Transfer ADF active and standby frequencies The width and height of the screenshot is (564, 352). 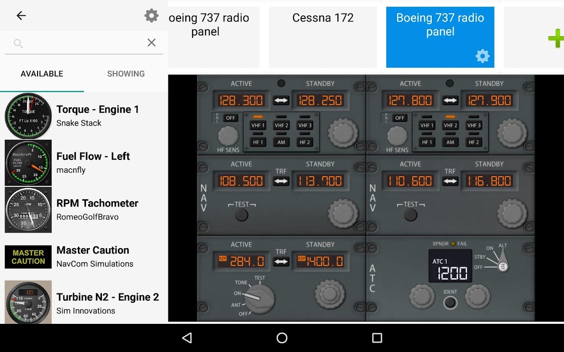(281, 261)
